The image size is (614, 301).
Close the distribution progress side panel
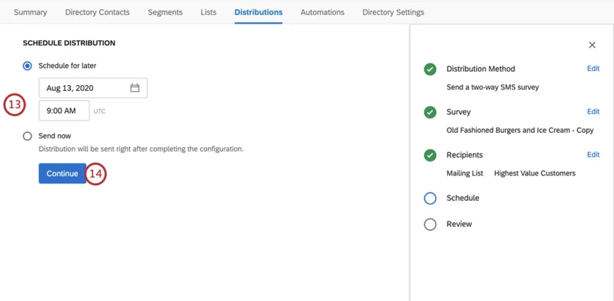click(592, 45)
